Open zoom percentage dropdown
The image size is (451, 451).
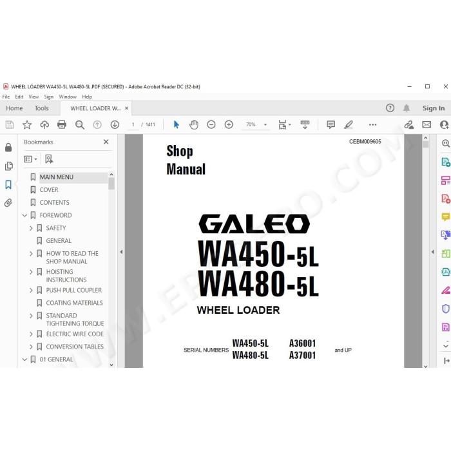pos(265,124)
